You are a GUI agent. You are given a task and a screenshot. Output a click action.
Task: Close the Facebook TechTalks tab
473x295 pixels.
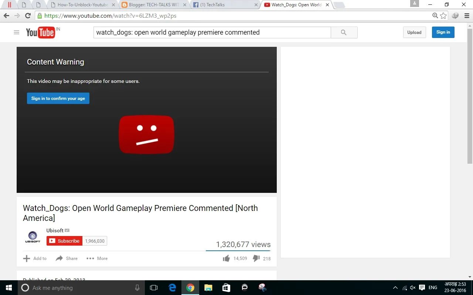(x=256, y=5)
